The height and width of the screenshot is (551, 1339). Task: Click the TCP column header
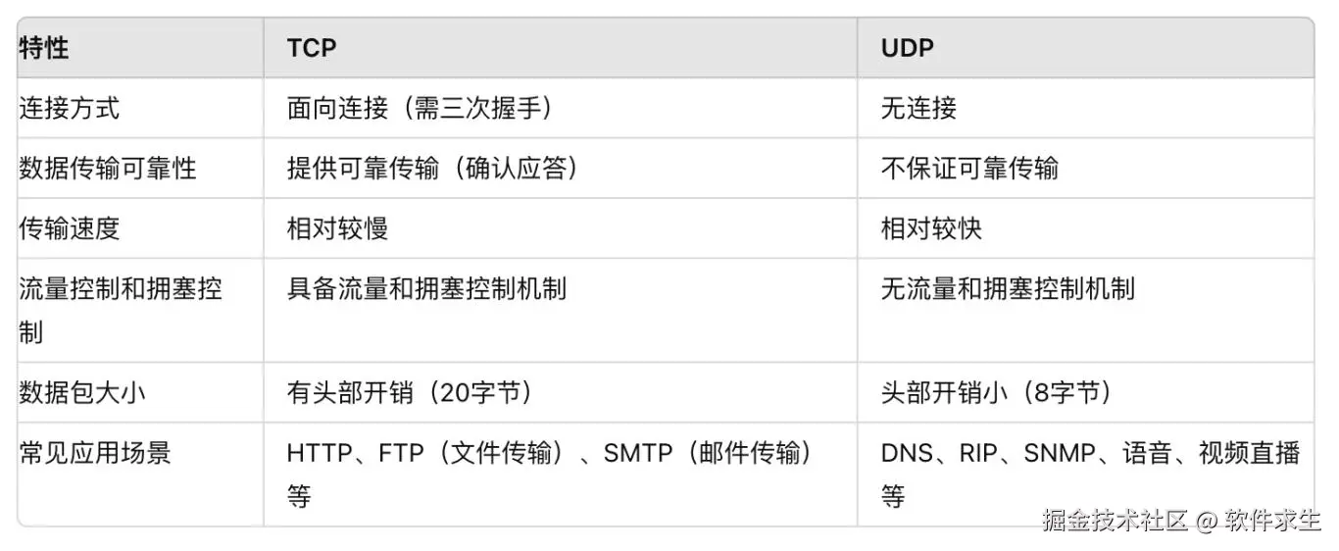click(312, 47)
